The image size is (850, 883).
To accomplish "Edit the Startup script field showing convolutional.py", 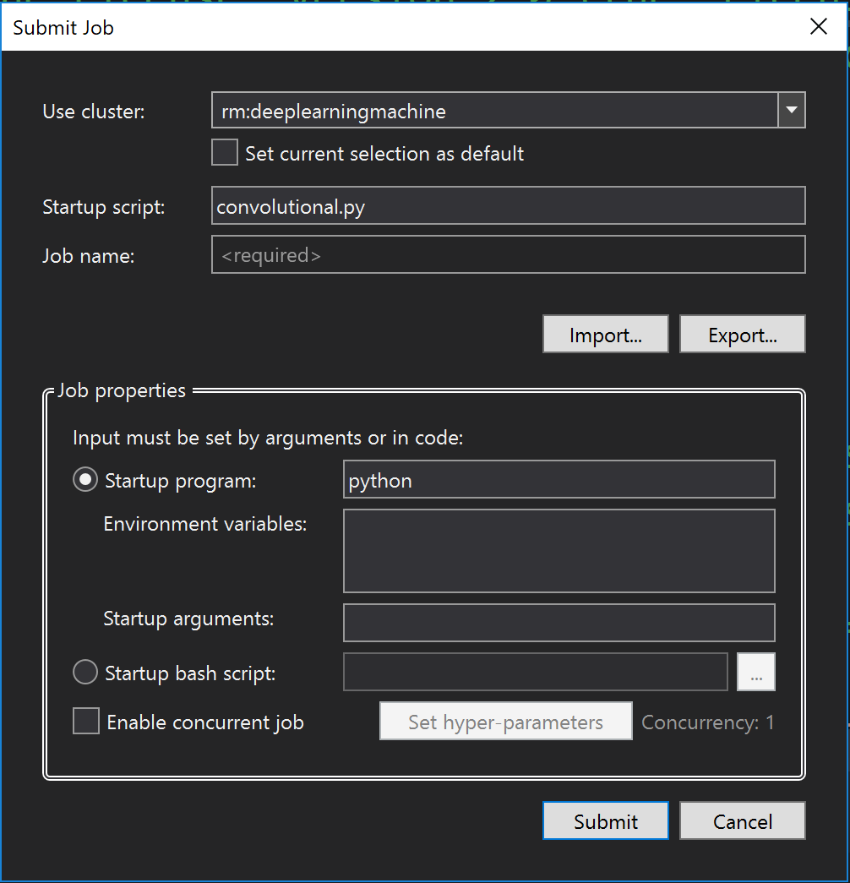I will (x=507, y=205).
